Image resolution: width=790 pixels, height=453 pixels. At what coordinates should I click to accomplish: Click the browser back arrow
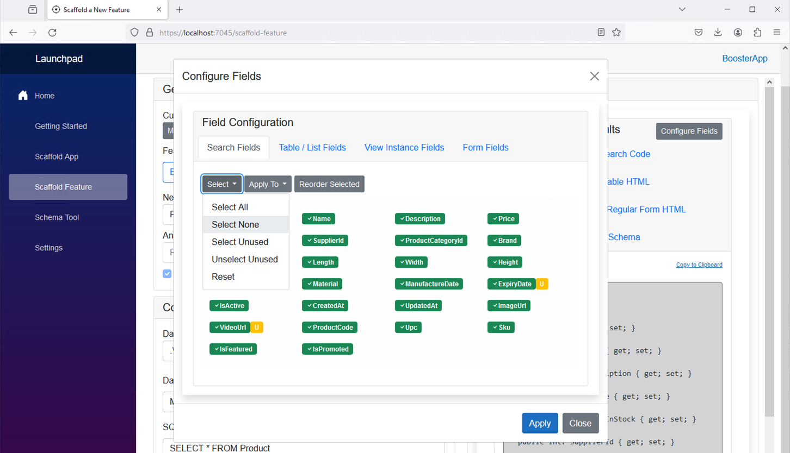13,33
